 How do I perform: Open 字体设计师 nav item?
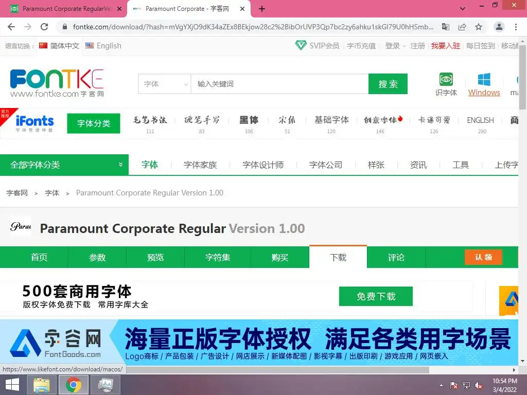pos(263,165)
